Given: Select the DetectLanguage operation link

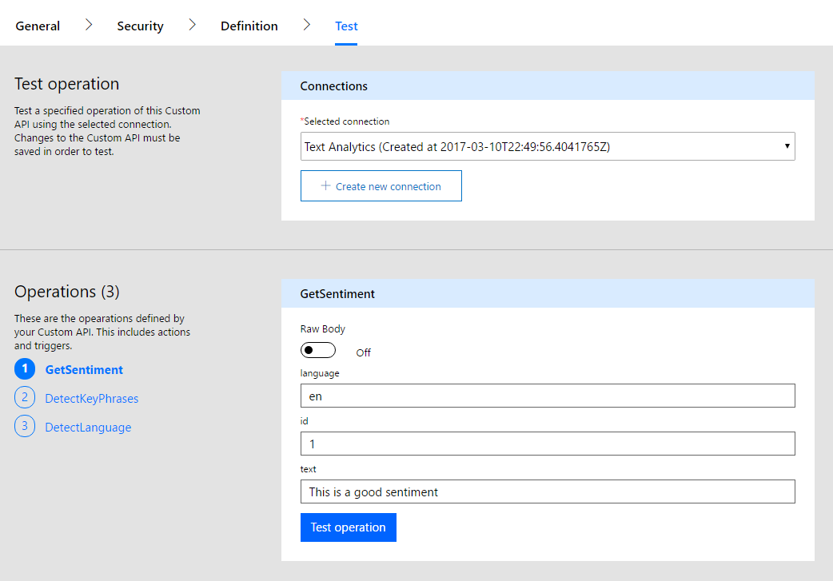Looking at the screenshot, I should 88,426.
